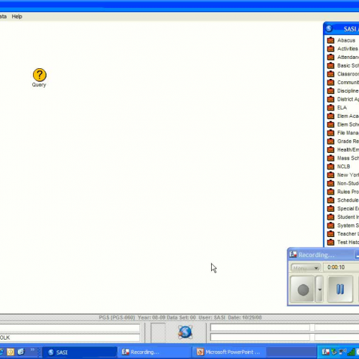This screenshot has width=359, height=359.
Task: Click the Recording window title icon
Action: 293,254
